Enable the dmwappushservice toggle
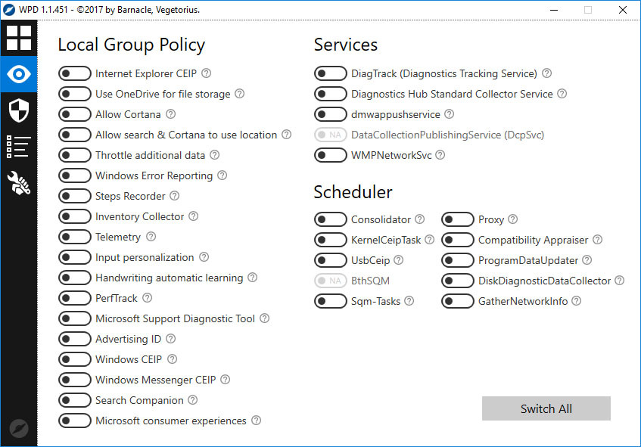This screenshot has width=641, height=447. pos(330,114)
